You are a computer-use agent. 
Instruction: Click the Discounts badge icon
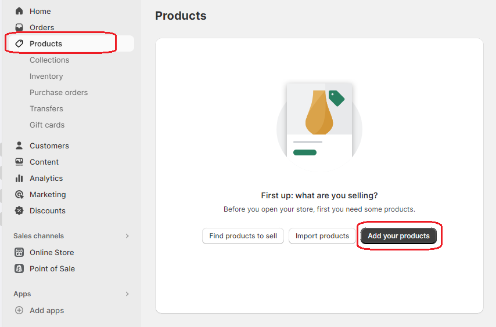19,210
